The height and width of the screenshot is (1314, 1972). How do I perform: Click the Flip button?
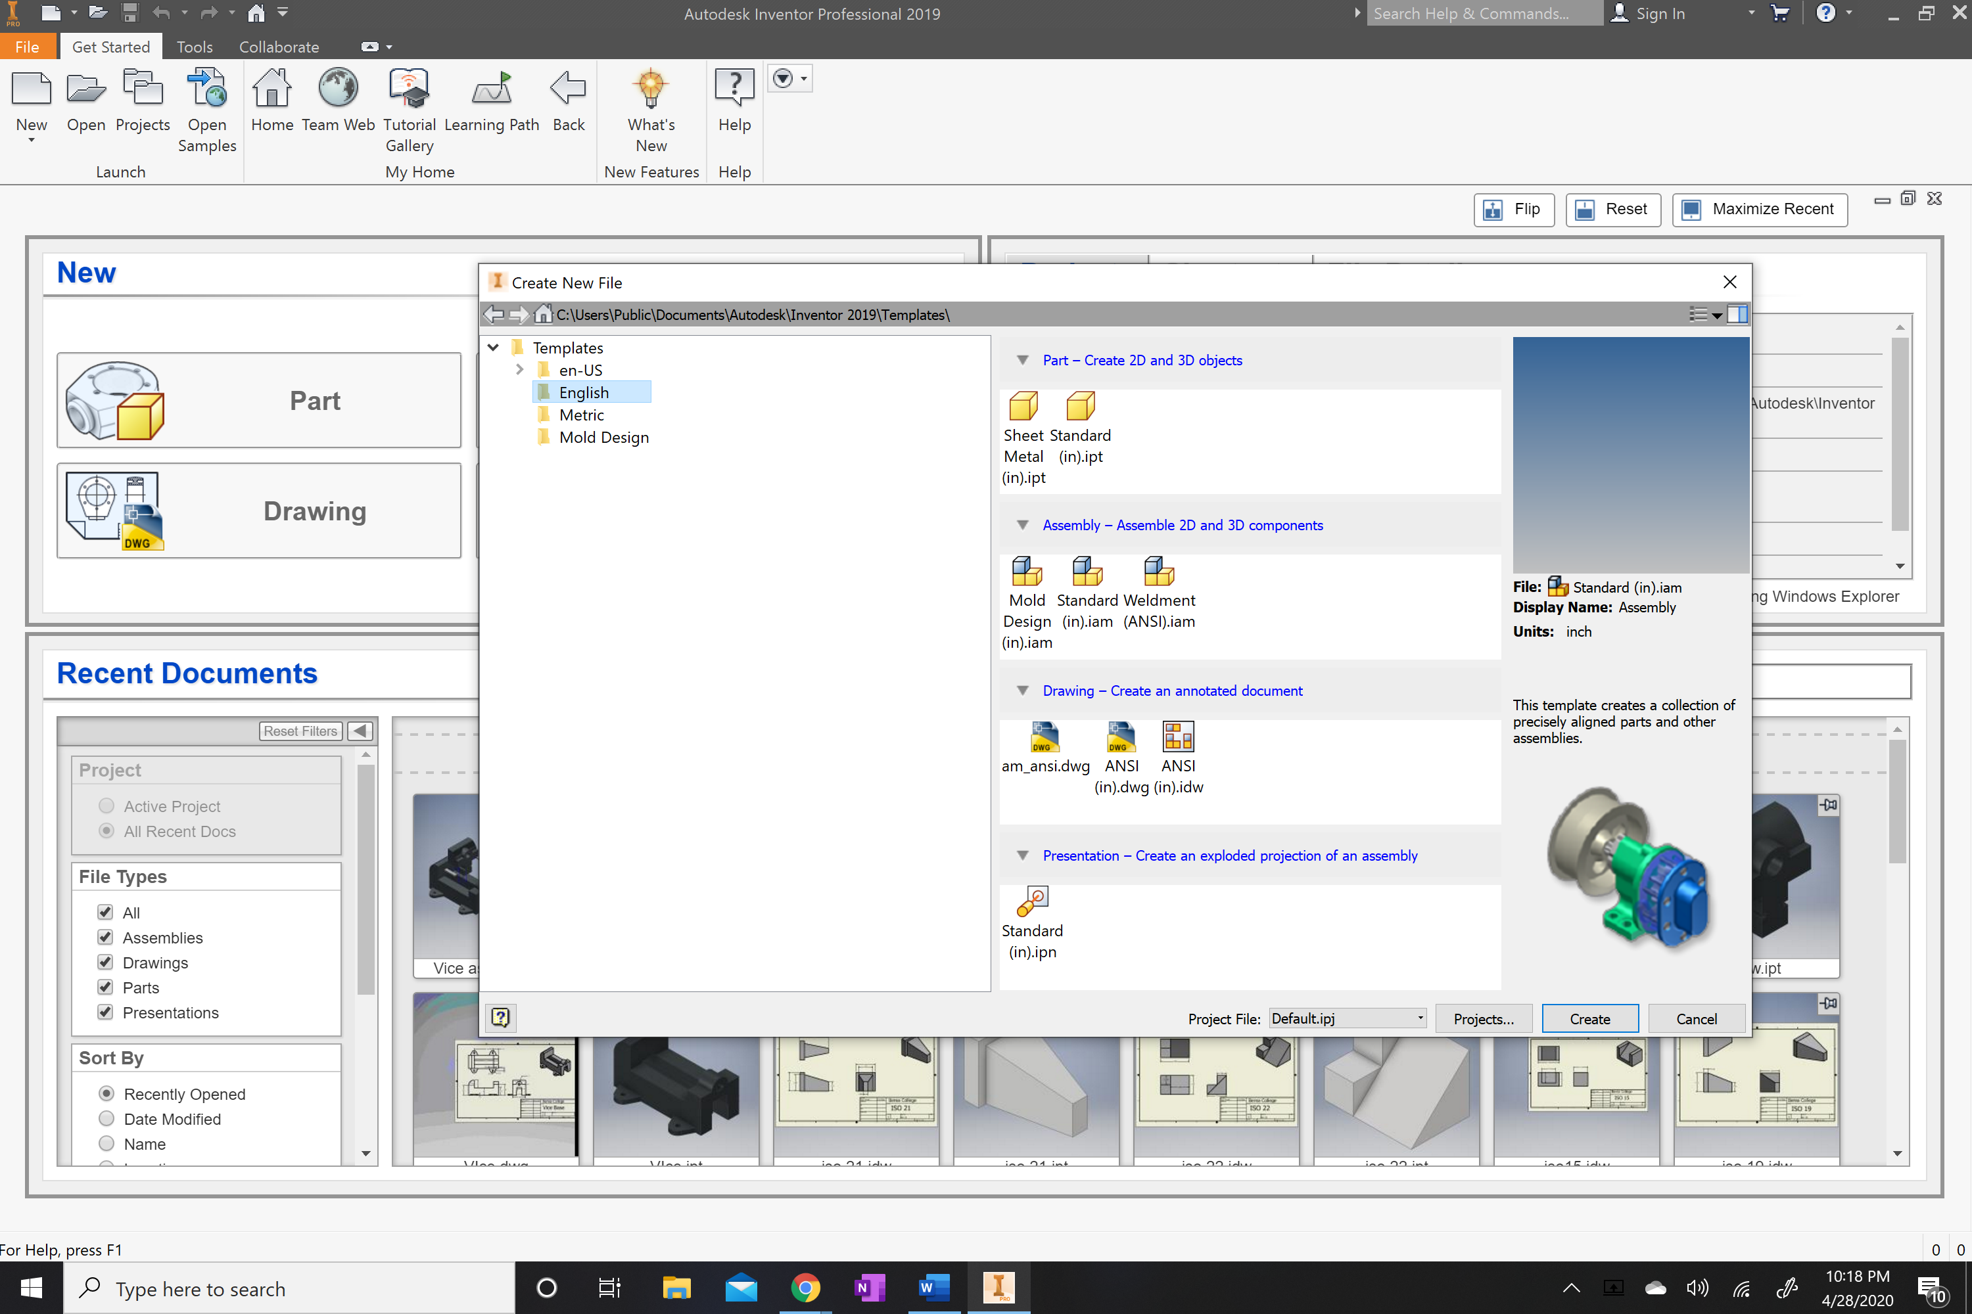click(1513, 210)
